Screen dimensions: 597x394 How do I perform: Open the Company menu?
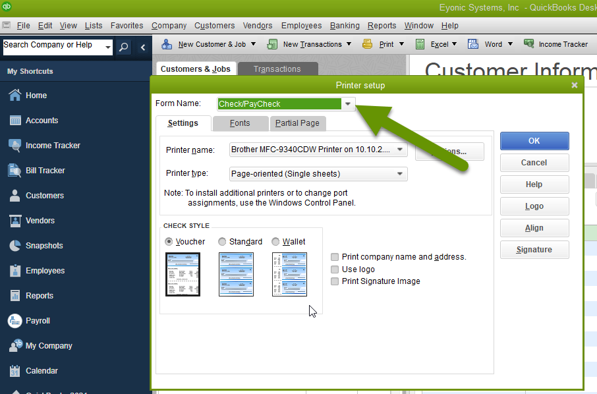pos(169,26)
